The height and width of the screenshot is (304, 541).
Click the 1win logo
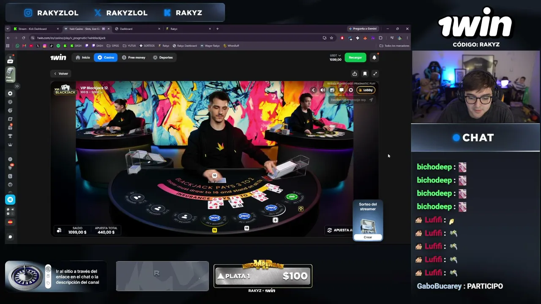tap(58, 57)
